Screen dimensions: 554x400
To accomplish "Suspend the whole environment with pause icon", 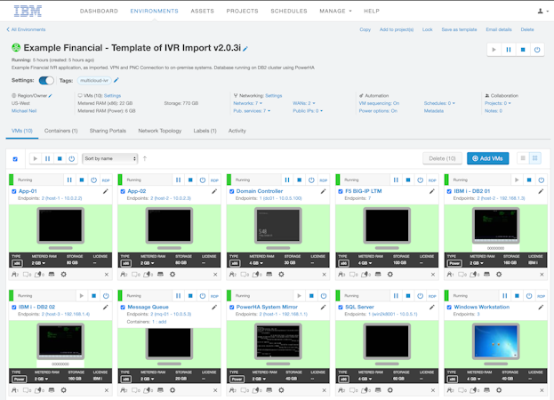I will pos(509,50).
